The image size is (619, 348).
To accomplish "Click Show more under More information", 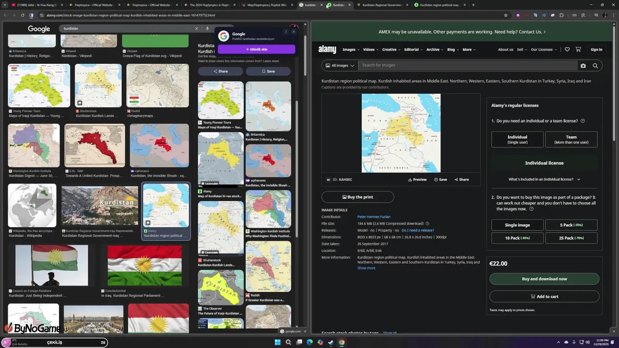I will point(366,268).
